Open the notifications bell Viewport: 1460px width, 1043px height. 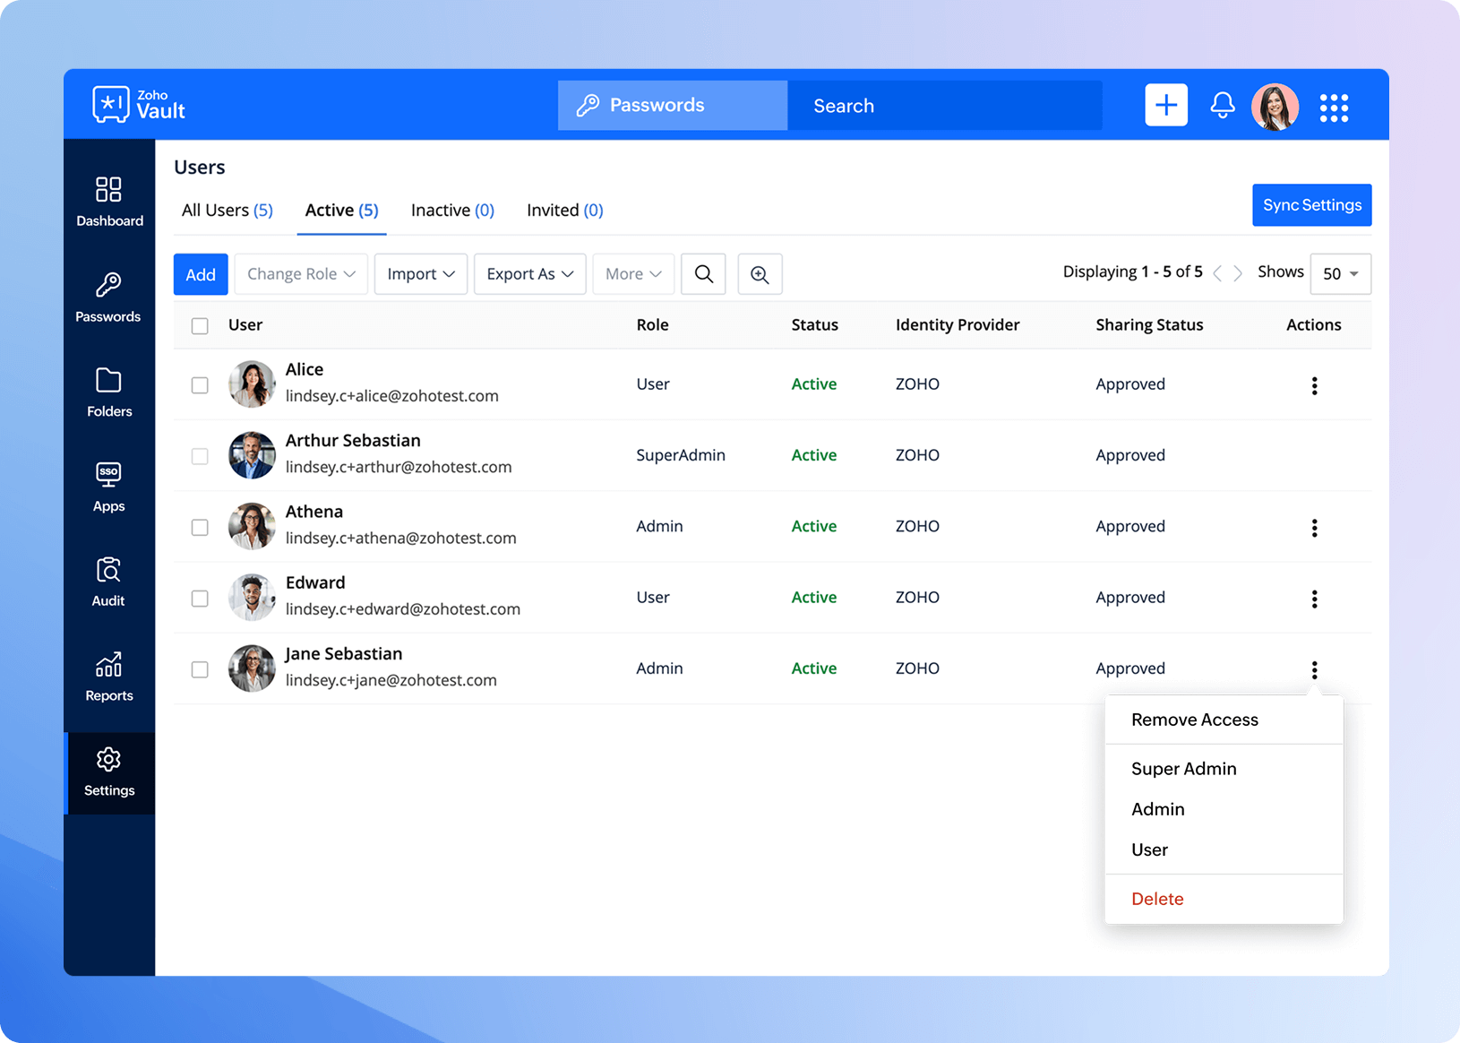pos(1222,105)
